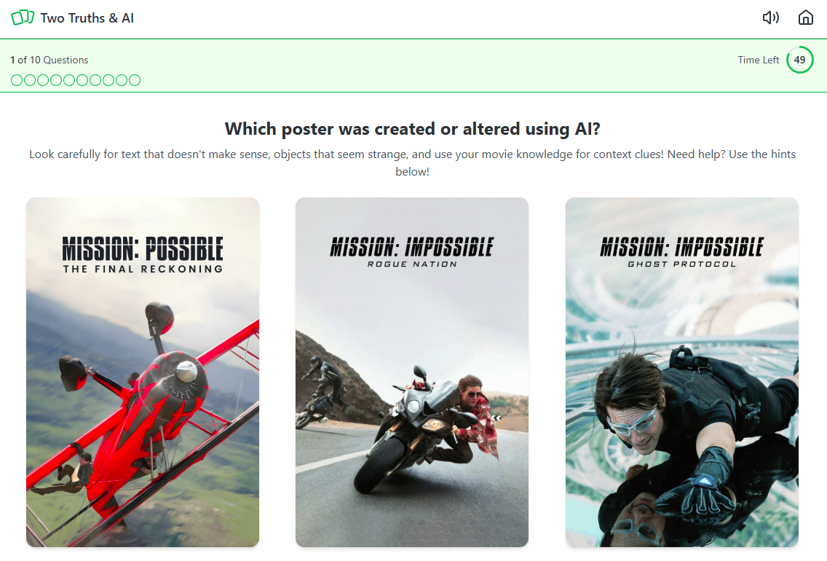
Task: Click the 'Which poster was created' heading
Action: (413, 129)
